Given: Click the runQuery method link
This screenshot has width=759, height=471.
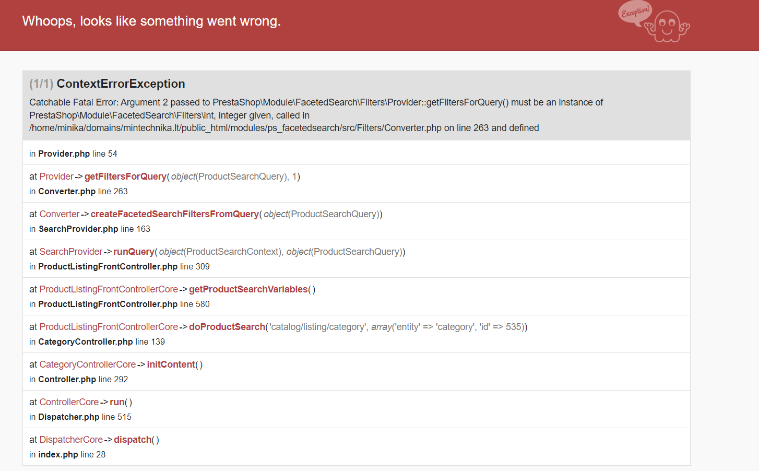Looking at the screenshot, I should point(134,252).
